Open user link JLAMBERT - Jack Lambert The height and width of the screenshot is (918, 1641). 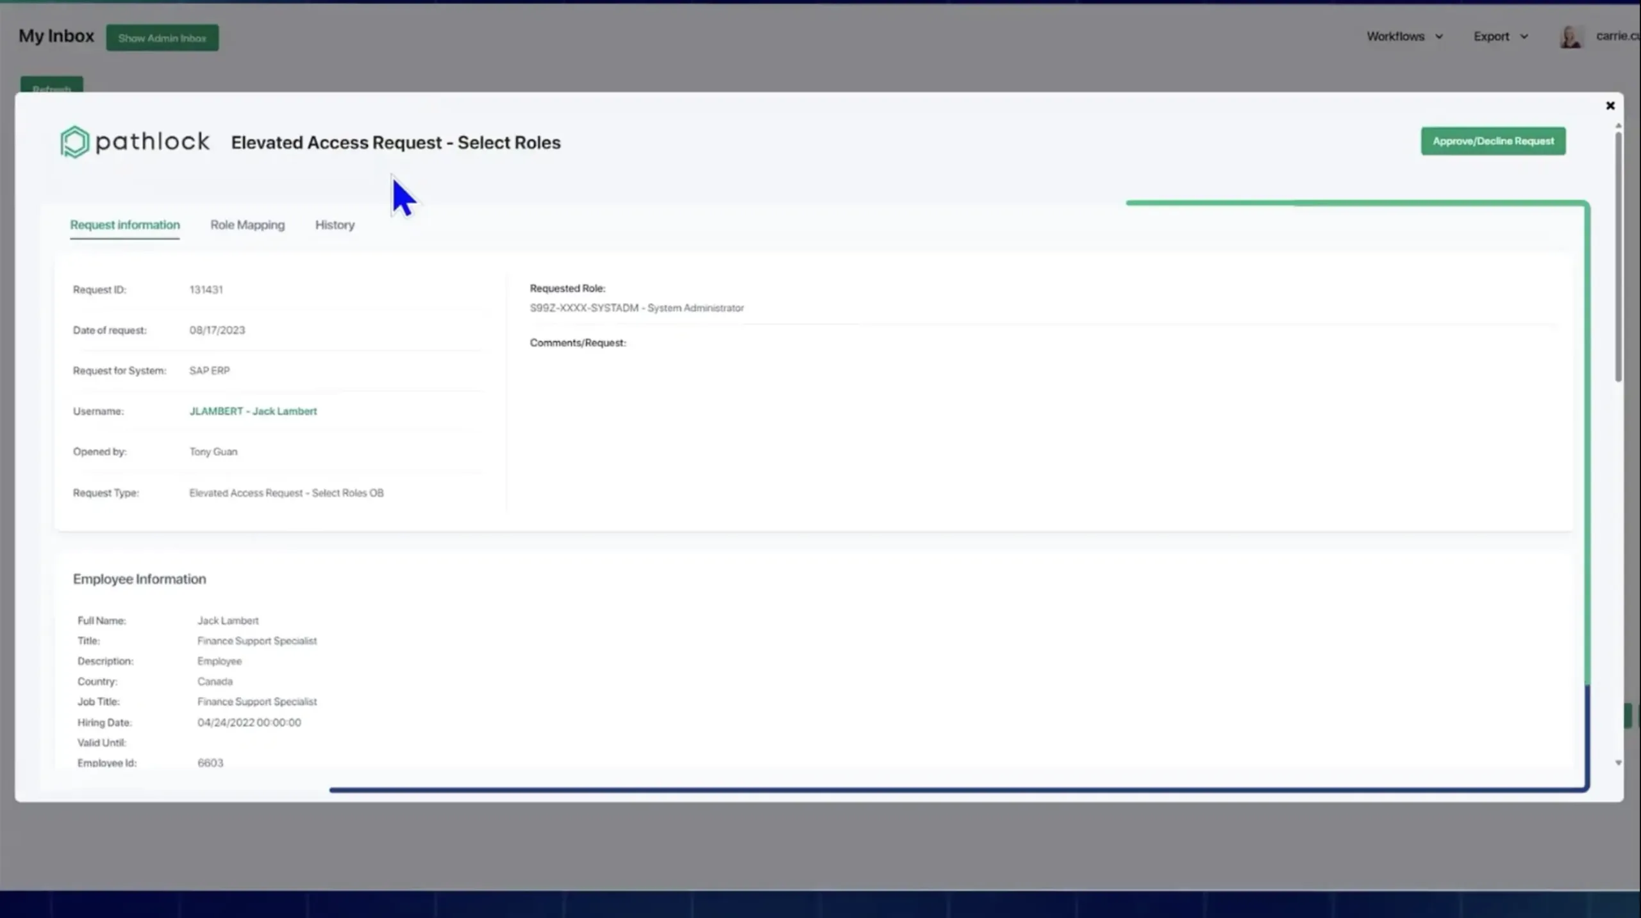coord(253,411)
